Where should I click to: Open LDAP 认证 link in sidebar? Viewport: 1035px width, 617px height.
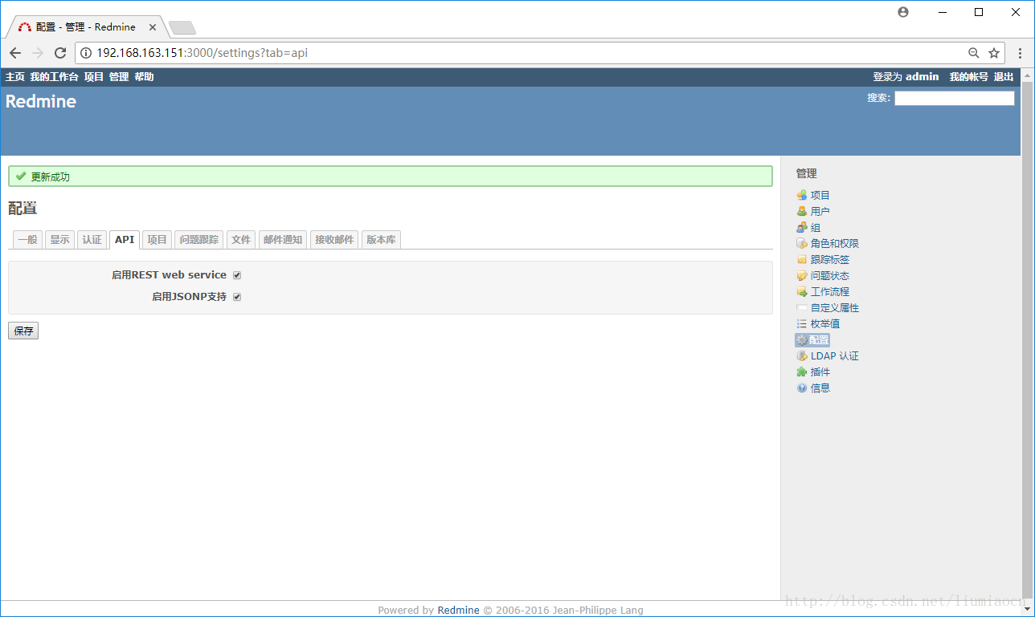click(835, 355)
